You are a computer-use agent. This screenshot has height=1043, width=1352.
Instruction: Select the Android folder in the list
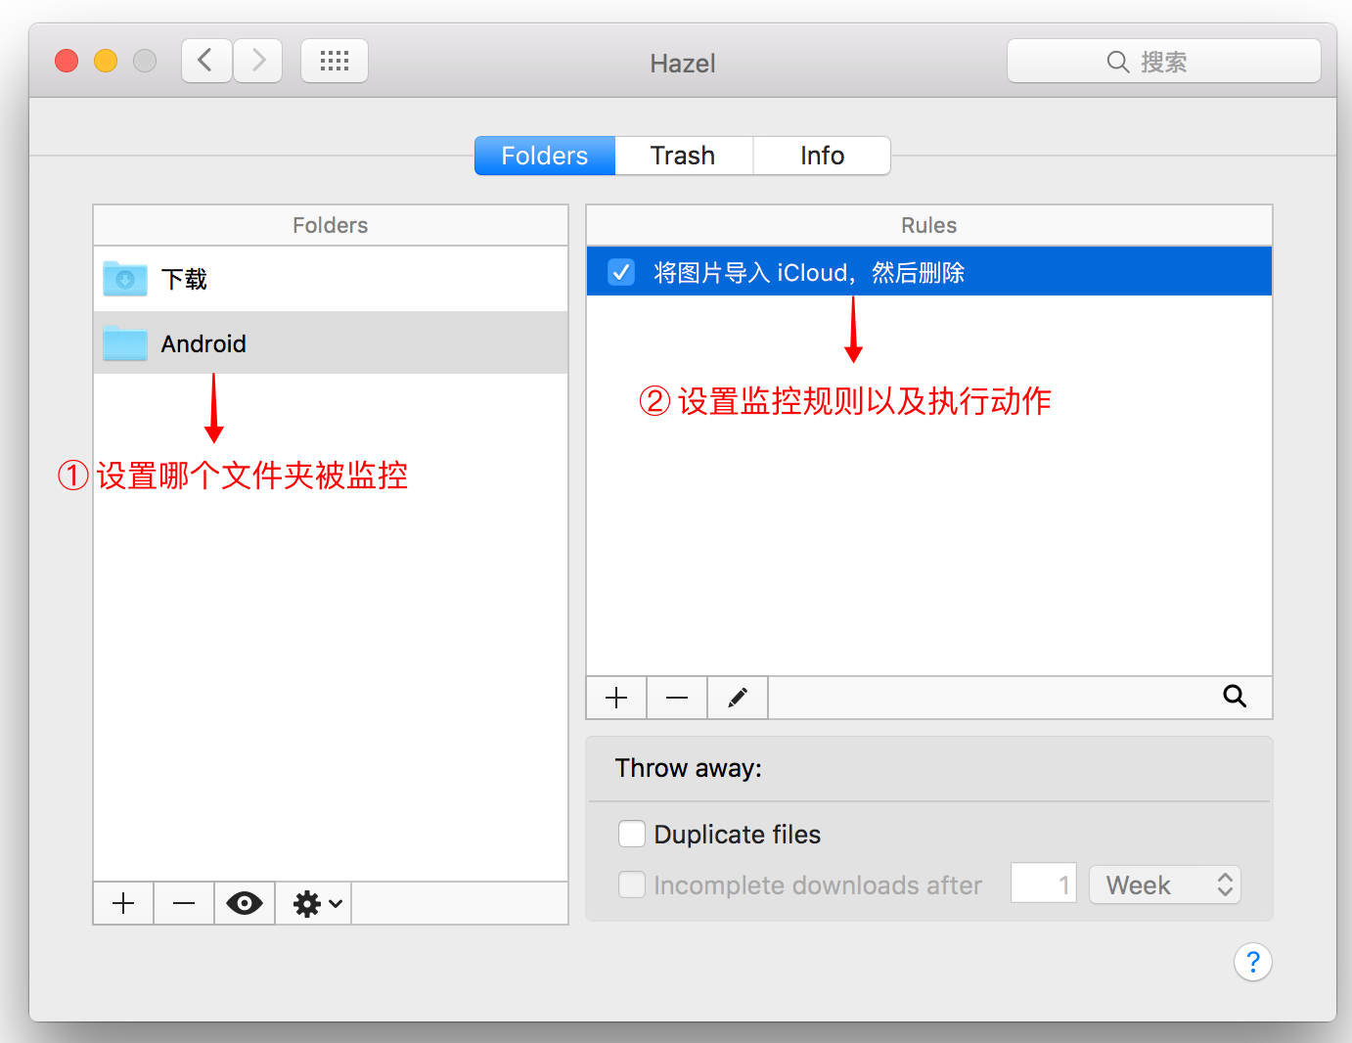pyautogui.click(x=203, y=343)
